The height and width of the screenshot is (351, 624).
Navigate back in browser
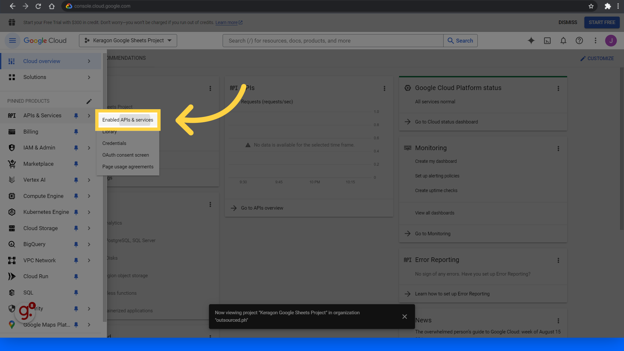tap(12, 6)
